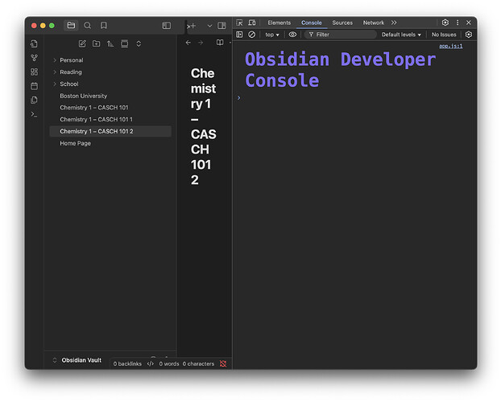This screenshot has width=501, height=402.
Task: Switch to the Sources tab
Action: (342, 23)
